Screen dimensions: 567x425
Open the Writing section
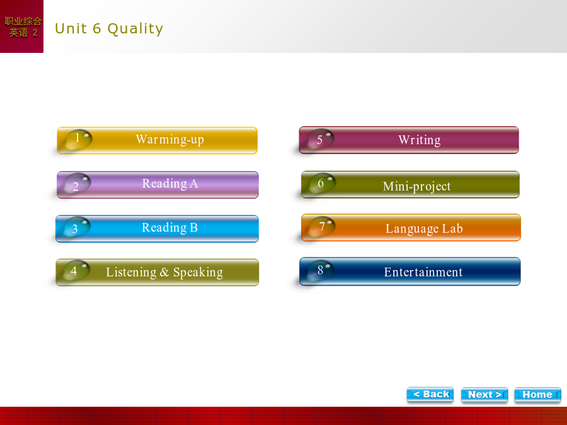tap(409, 140)
